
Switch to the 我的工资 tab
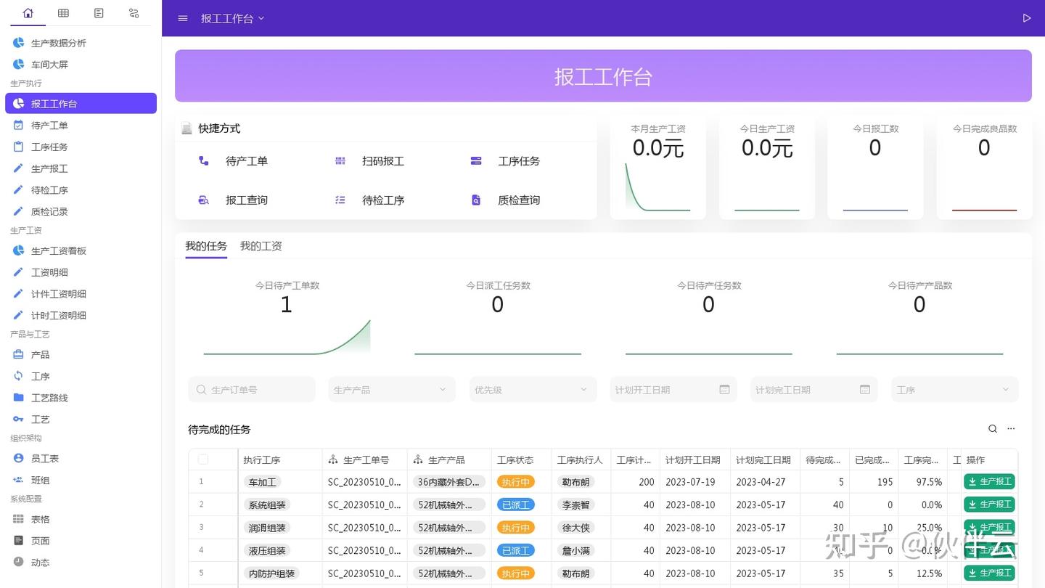[261, 245]
